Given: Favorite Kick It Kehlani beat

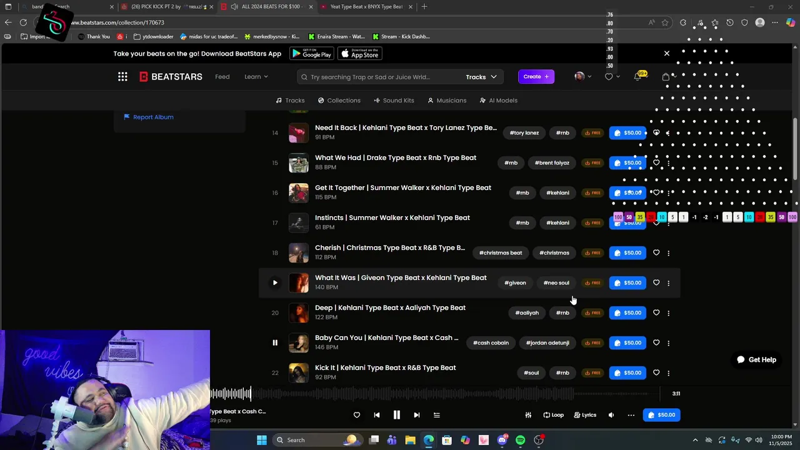Looking at the screenshot, I should point(656,372).
